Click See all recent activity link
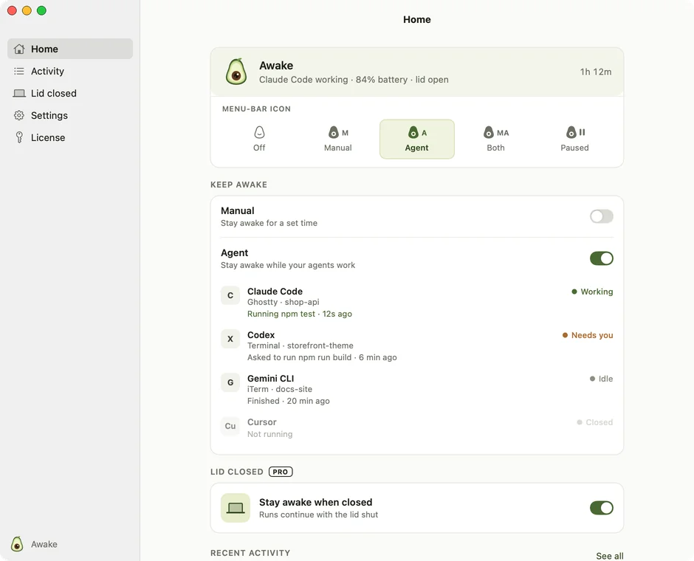694x561 pixels. pyautogui.click(x=609, y=556)
